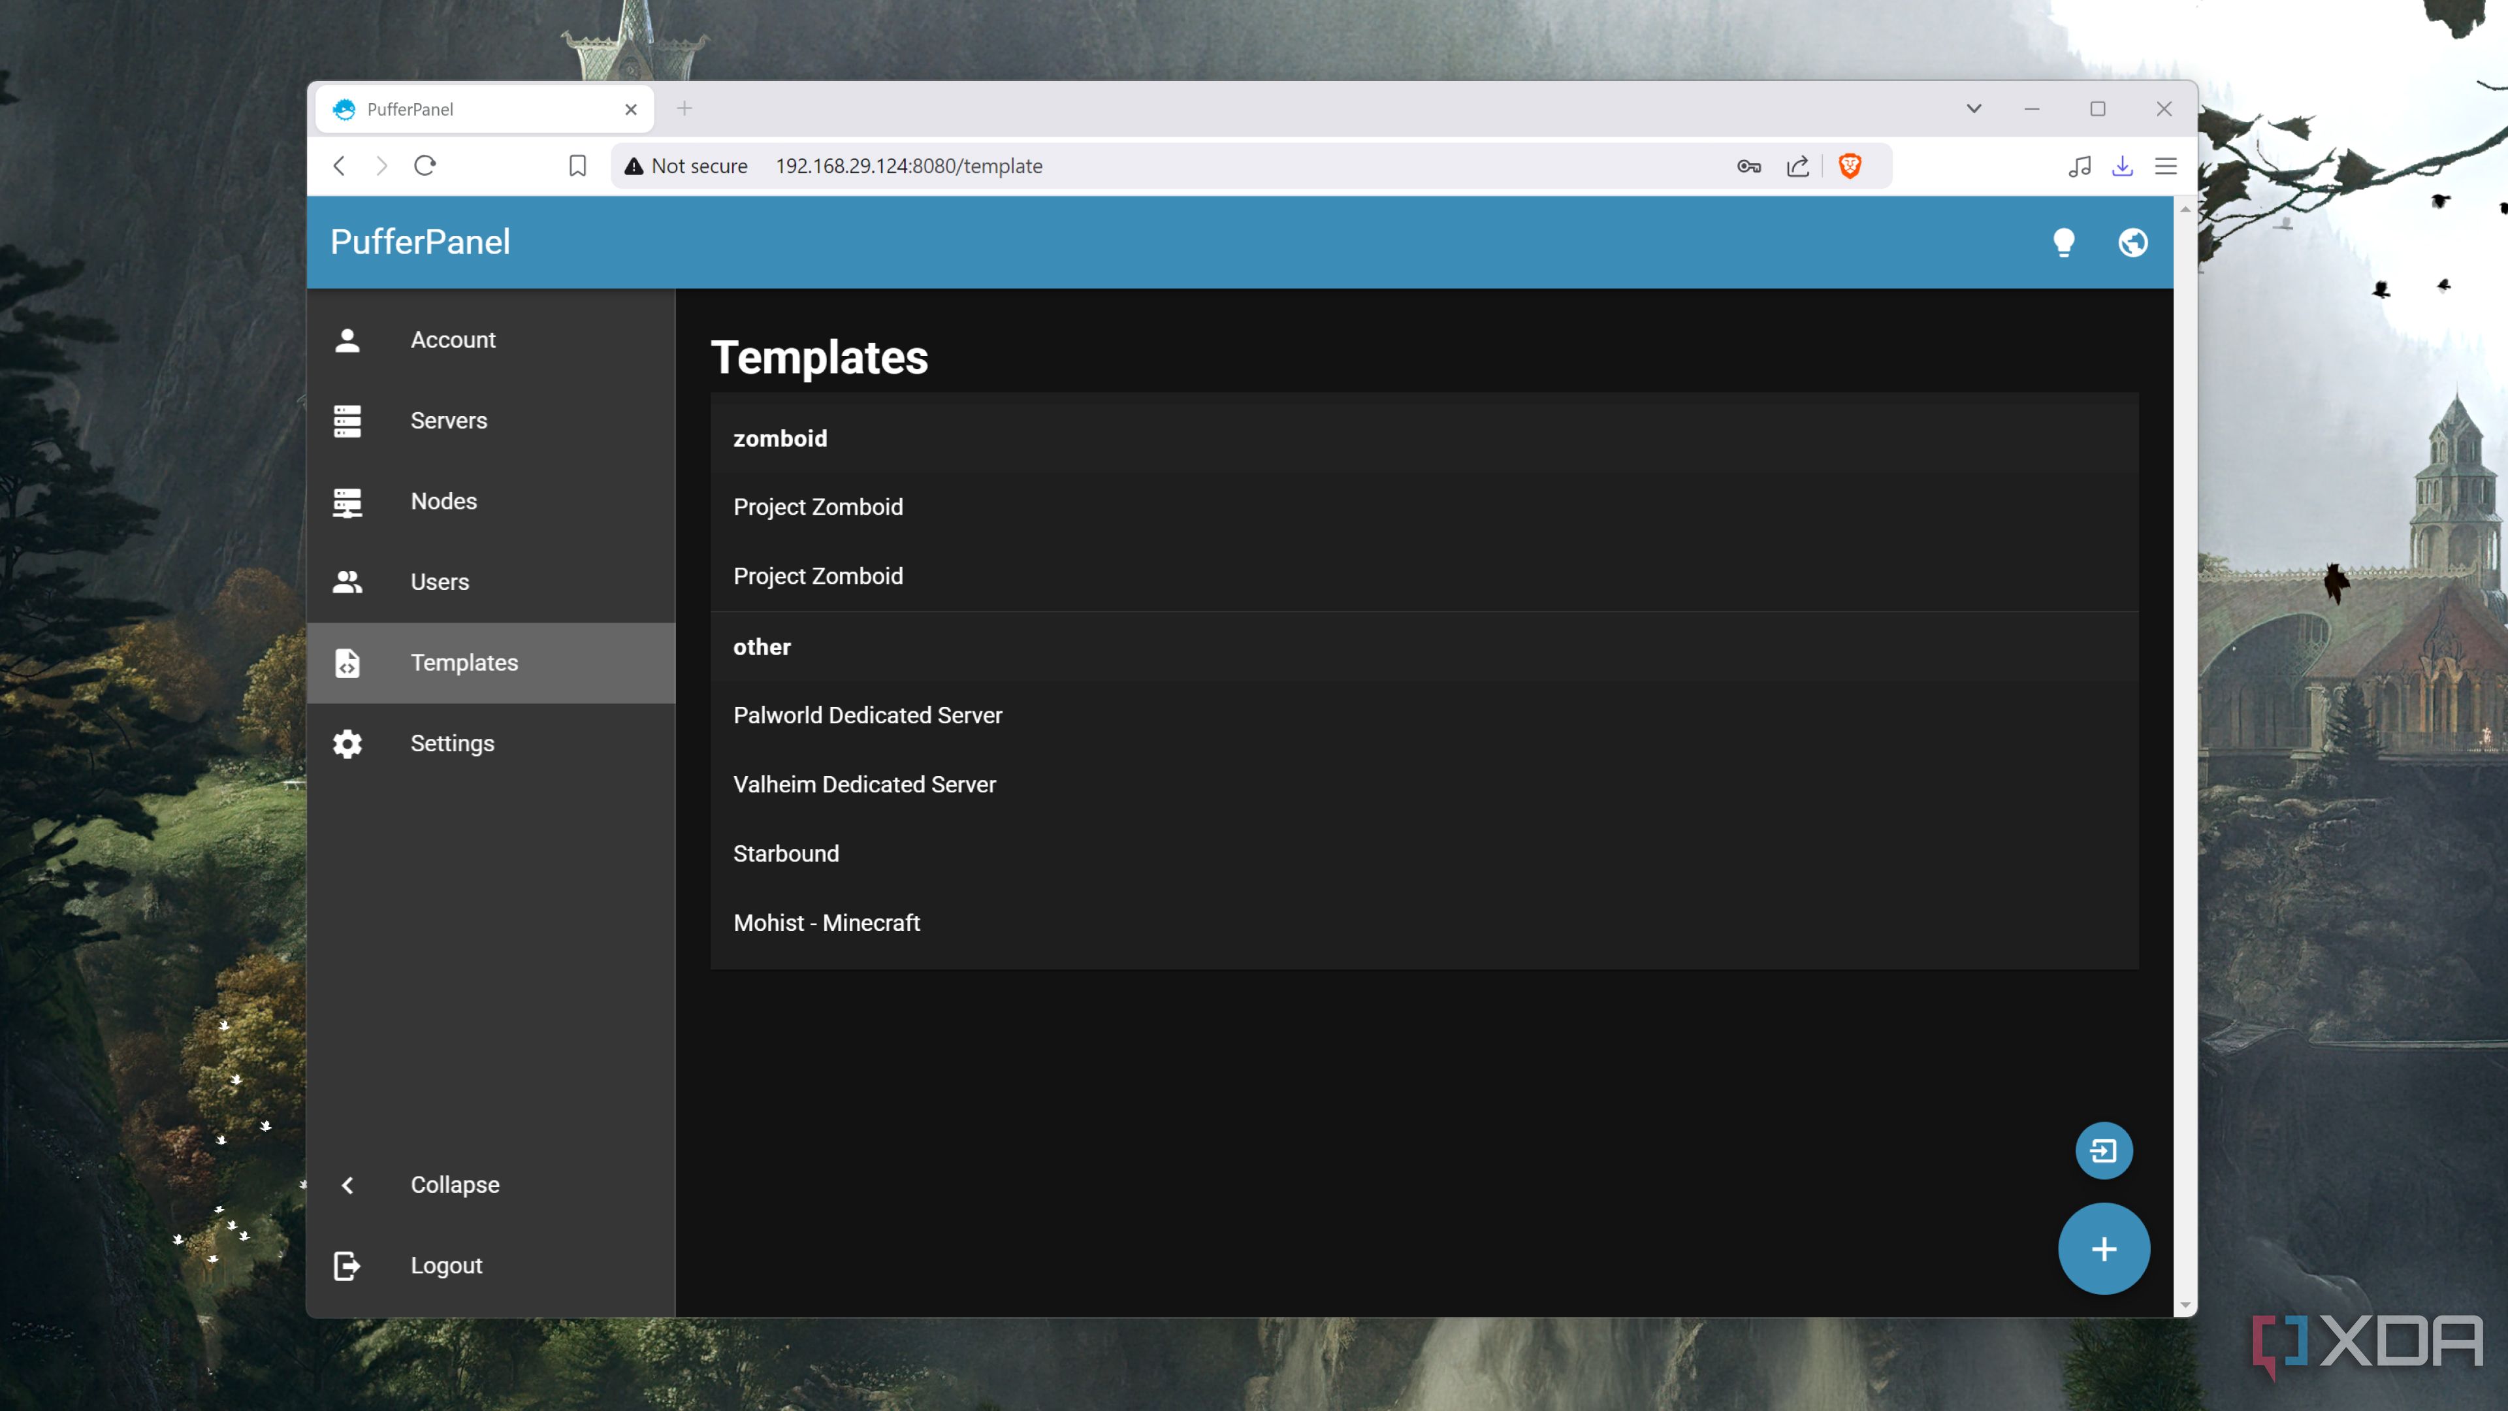Open Nodes from the sidebar
The height and width of the screenshot is (1411, 2508).
tap(443, 502)
